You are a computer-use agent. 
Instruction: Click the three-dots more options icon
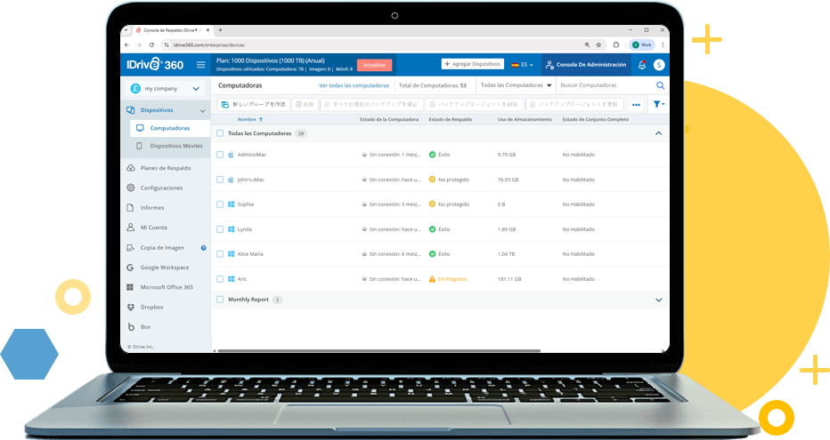point(636,104)
